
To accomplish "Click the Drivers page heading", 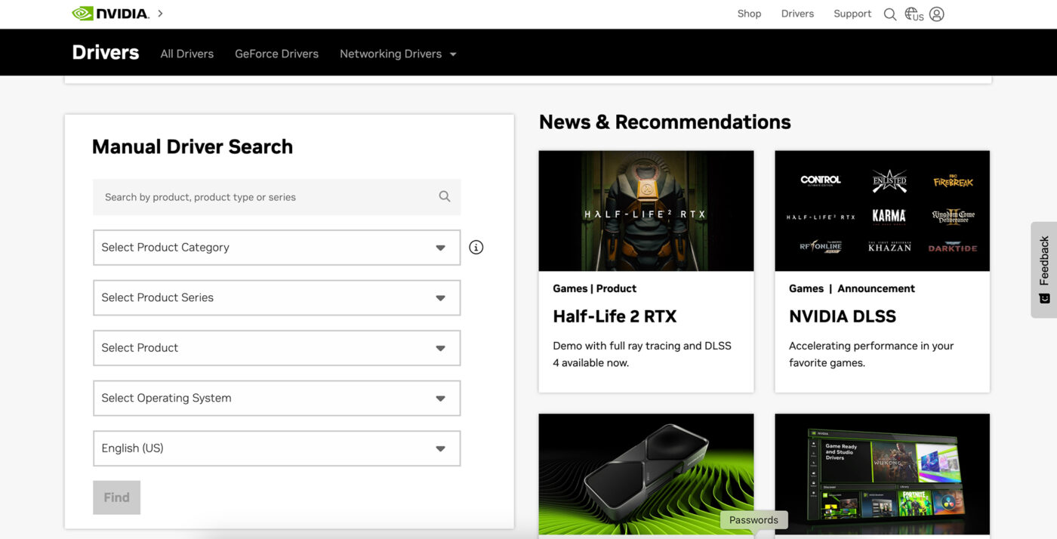I will 106,52.
